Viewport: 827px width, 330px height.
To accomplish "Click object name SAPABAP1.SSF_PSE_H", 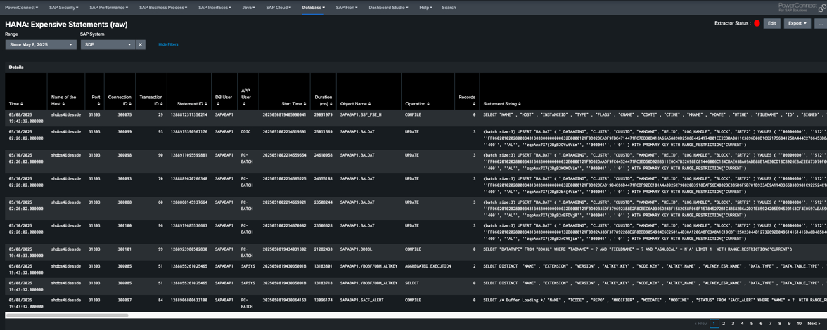I will [361, 114].
